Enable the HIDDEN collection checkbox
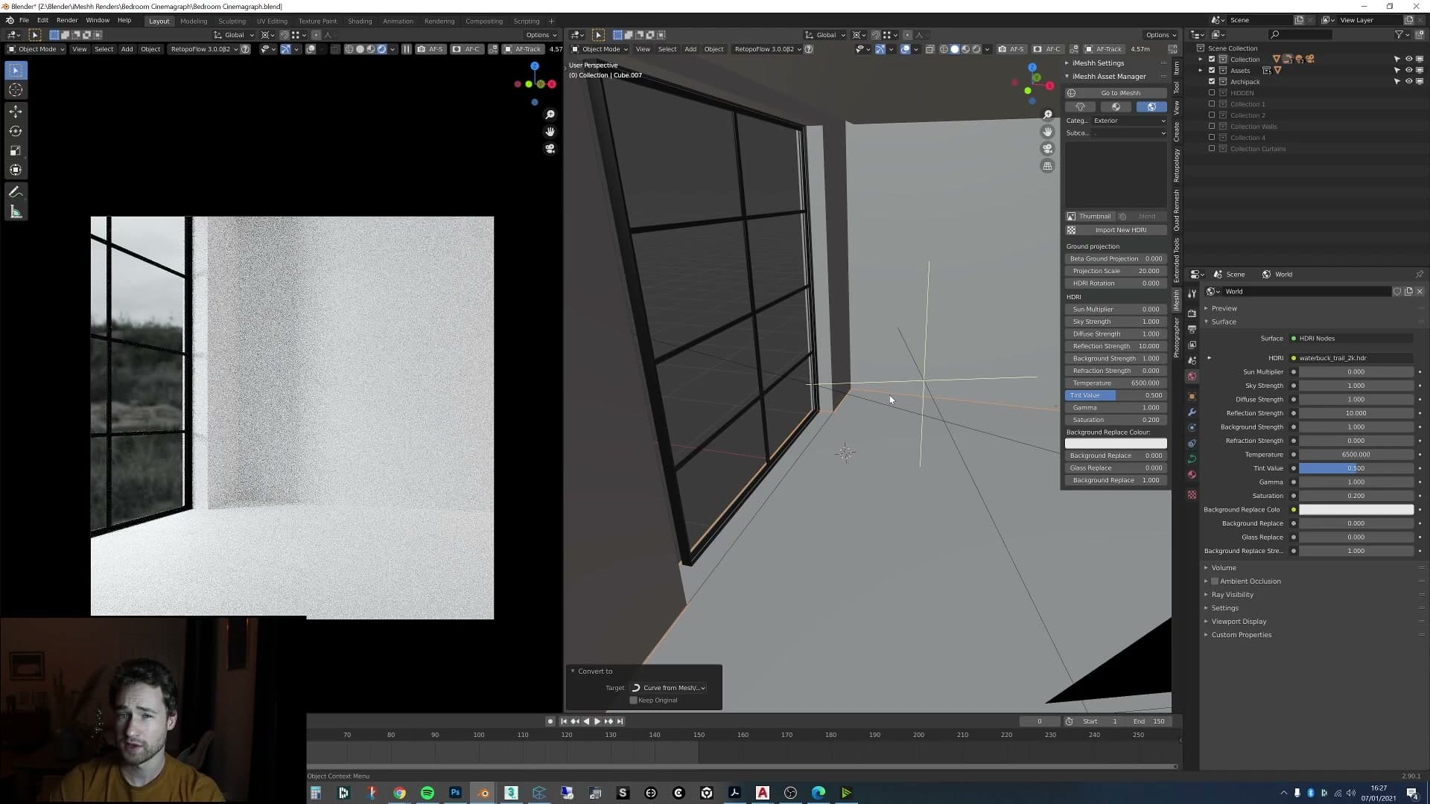This screenshot has width=1430, height=804. click(1212, 93)
